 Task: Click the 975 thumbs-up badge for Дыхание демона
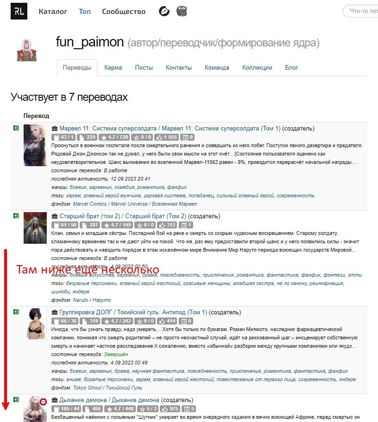[170, 409]
